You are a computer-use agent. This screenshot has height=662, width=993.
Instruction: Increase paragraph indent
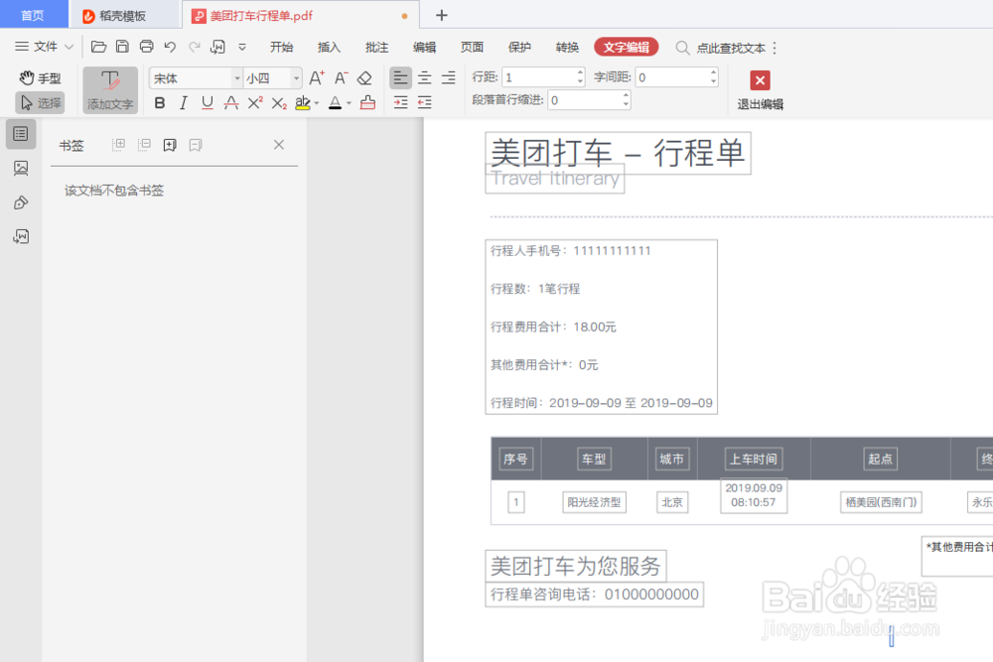tap(400, 102)
